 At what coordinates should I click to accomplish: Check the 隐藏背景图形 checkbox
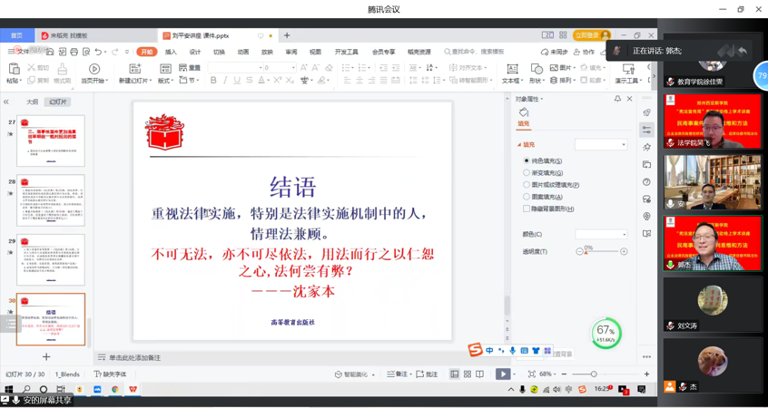(527, 209)
